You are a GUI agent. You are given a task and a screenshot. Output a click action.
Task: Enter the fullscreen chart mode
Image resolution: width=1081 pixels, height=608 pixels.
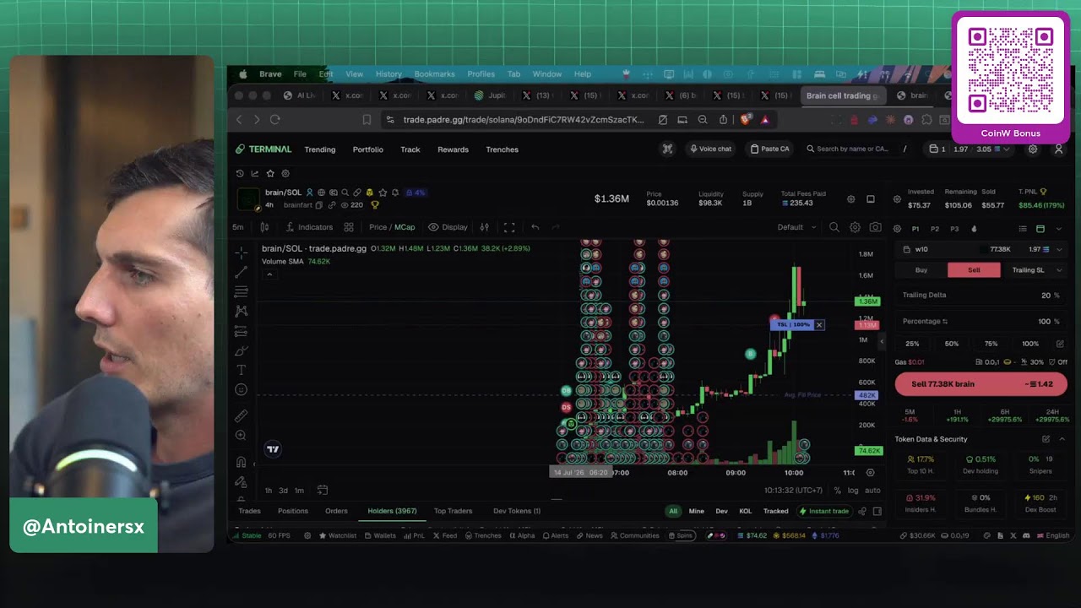tap(509, 227)
